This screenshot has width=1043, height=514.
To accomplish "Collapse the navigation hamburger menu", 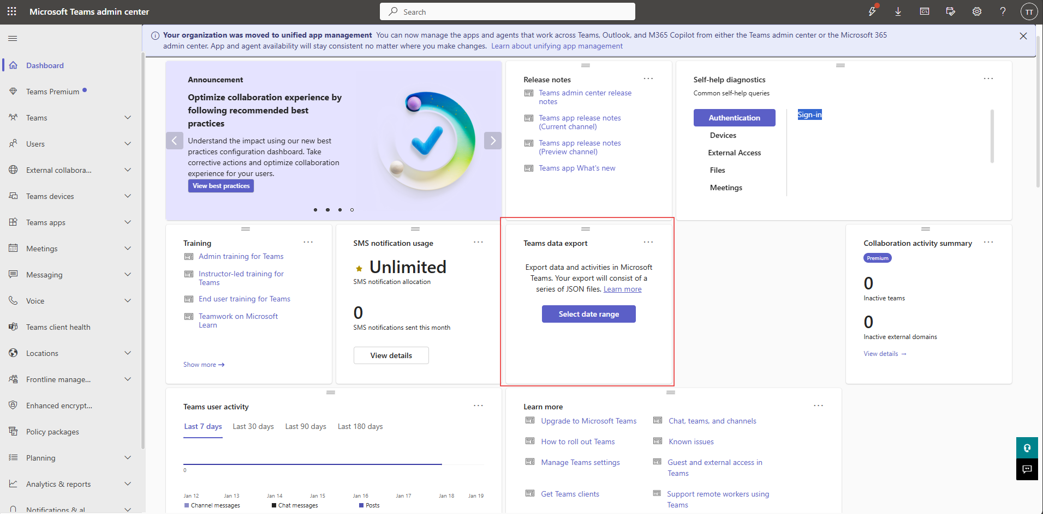I will click(x=13, y=38).
